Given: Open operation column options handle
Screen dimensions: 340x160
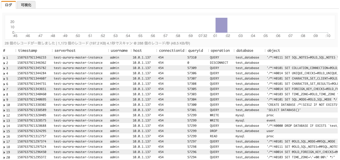Looking at the screenshot, I should 209,50.
